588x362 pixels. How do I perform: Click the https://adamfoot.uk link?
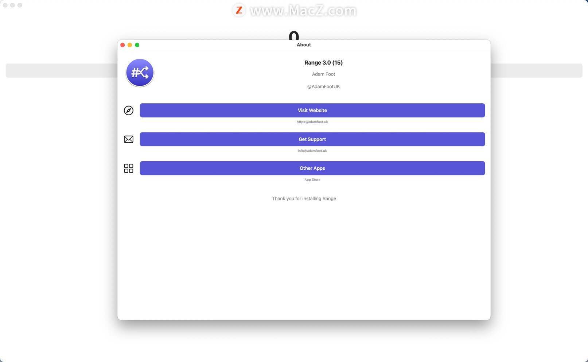(x=312, y=122)
